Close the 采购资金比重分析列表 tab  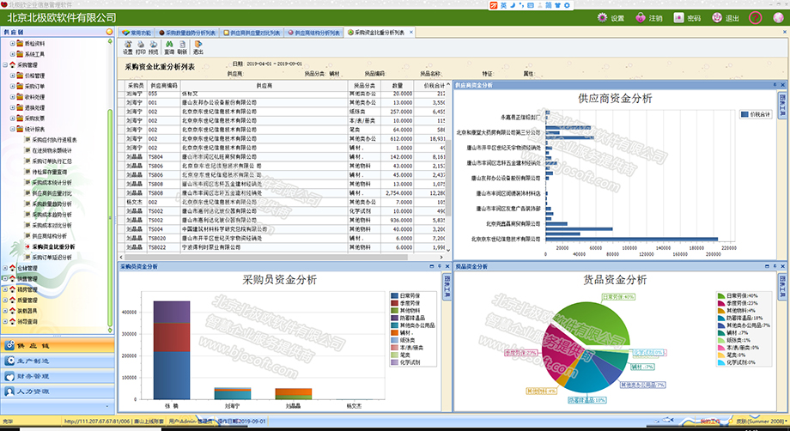(x=411, y=33)
